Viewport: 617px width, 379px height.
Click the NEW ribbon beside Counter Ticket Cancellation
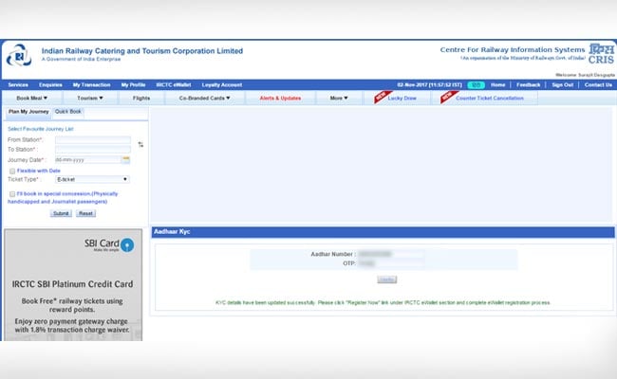[449, 97]
